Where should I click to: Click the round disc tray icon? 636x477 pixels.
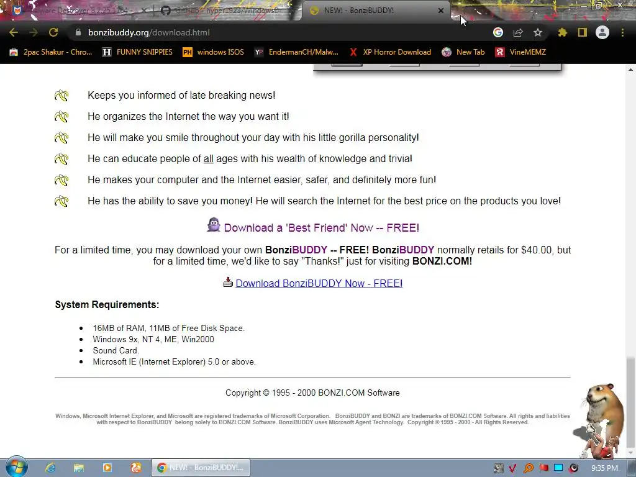(x=574, y=468)
